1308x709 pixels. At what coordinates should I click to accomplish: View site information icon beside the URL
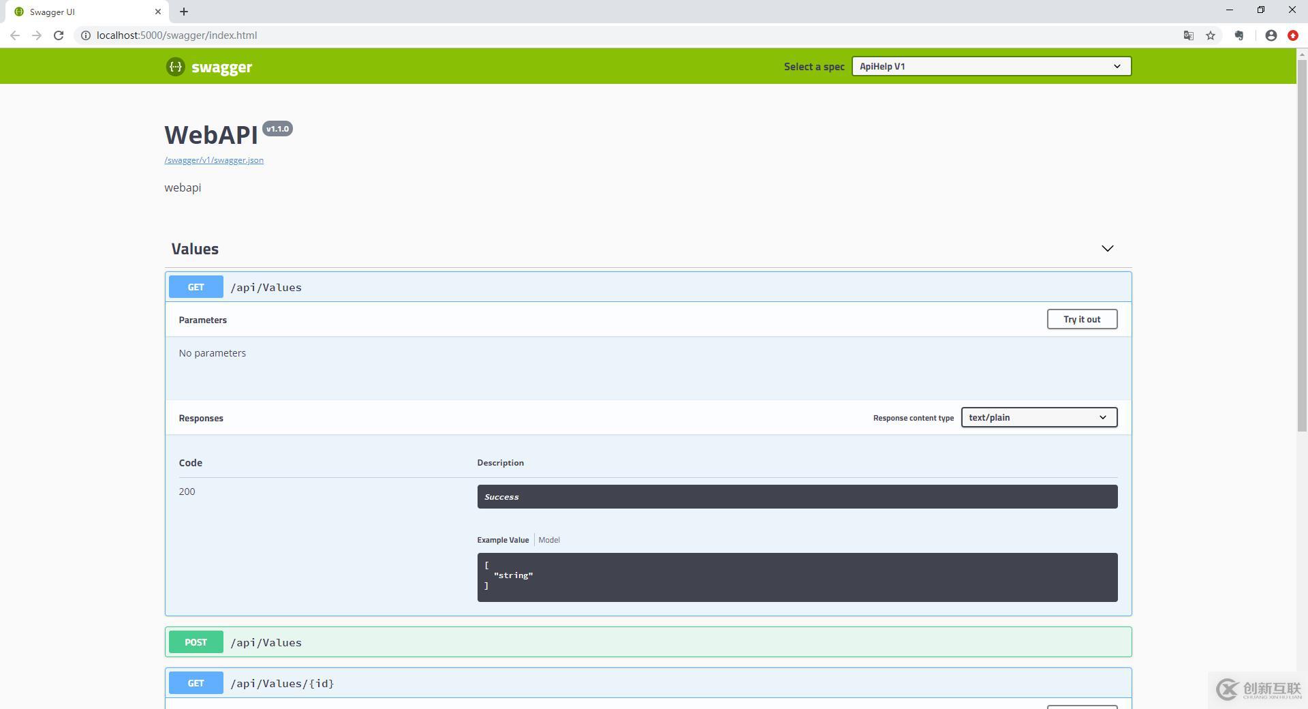coord(86,35)
